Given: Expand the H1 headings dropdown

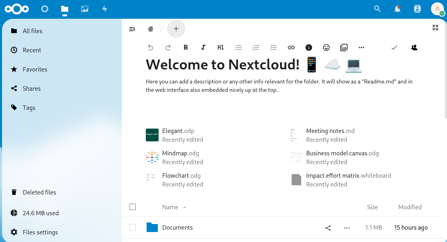Looking at the screenshot, I should pyautogui.click(x=221, y=48).
